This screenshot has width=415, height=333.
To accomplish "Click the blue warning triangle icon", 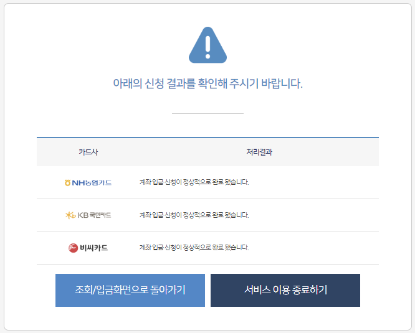I will coord(207,45).
